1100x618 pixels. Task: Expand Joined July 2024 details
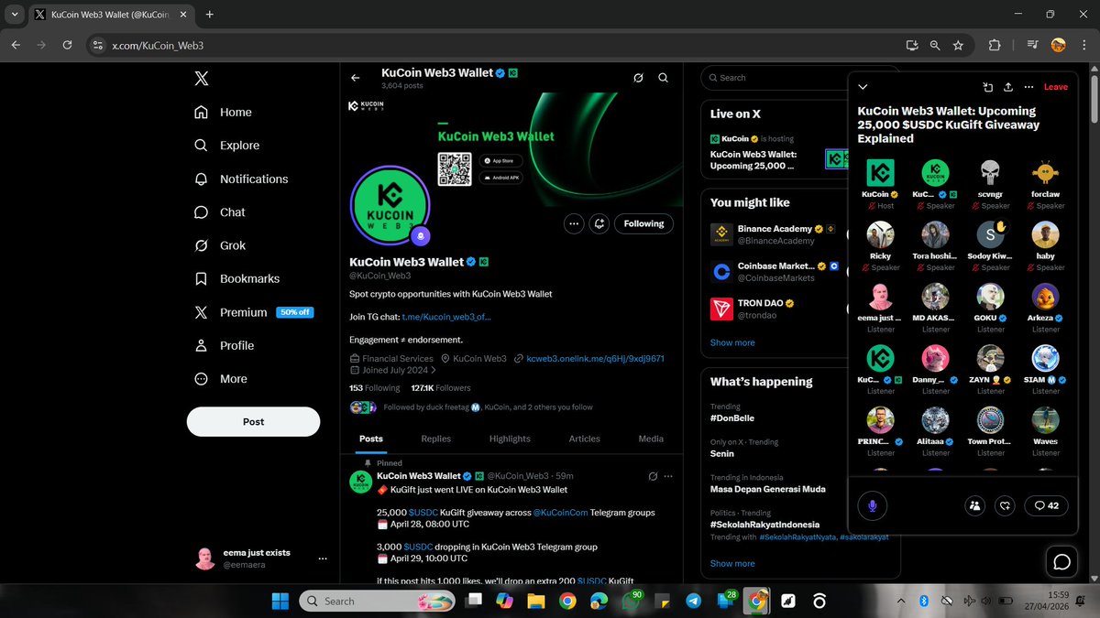pos(393,371)
